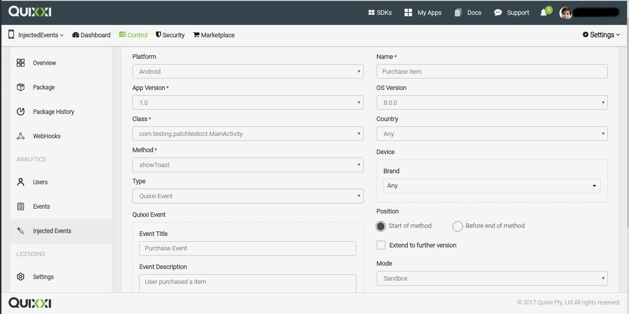
Task: Click the Support chat bubble icon
Action: (498, 12)
